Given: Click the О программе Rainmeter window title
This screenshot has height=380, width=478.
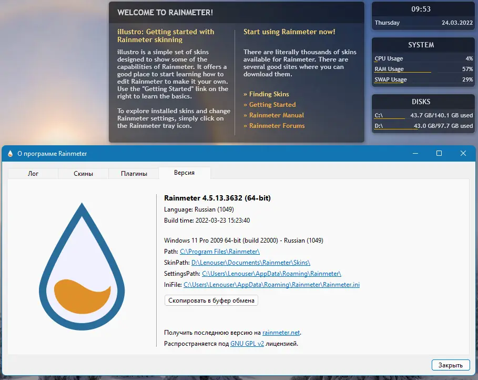Looking at the screenshot, I should [52, 154].
